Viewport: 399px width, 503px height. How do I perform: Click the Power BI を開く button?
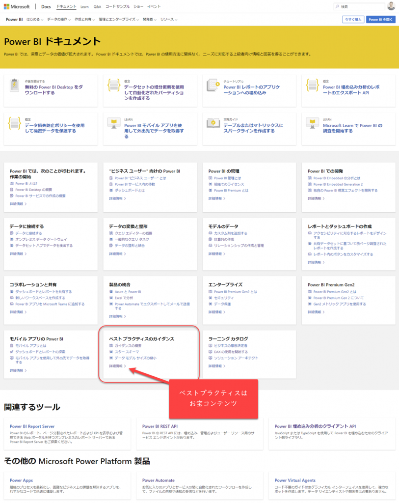380,20
